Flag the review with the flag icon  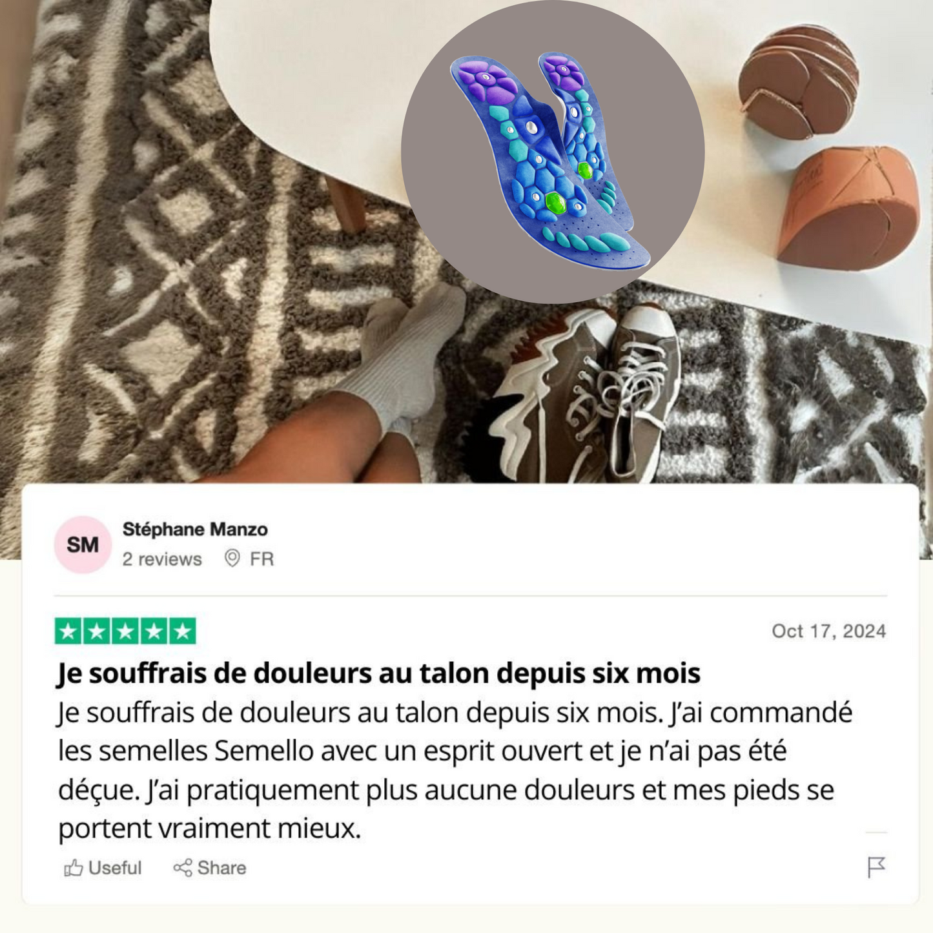click(x=876, y=867)
